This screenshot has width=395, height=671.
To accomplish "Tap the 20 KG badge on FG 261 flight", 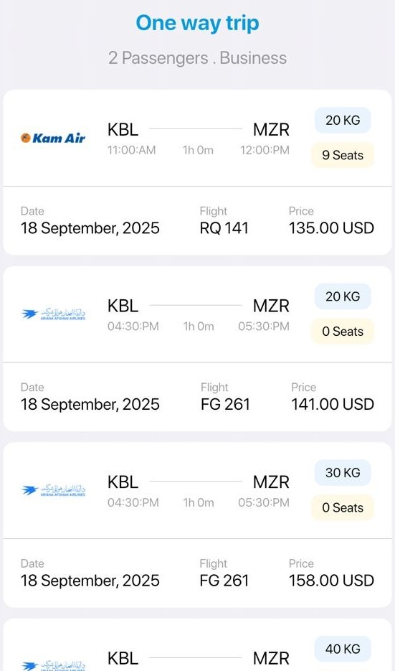I will [x=343, y=296].
